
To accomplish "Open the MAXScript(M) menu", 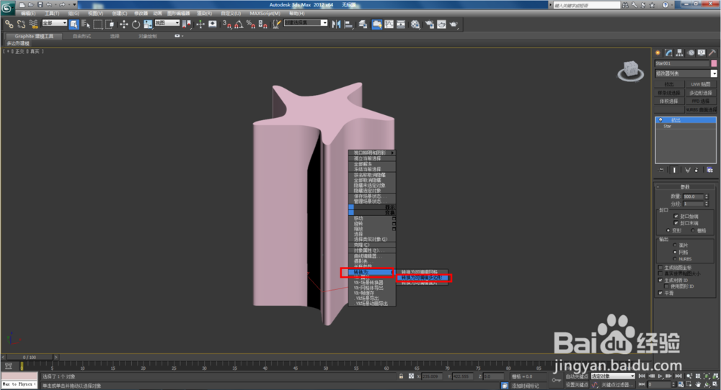I will [265, 13].
